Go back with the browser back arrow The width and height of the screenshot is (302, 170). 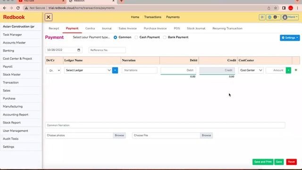tap(5, 8)
